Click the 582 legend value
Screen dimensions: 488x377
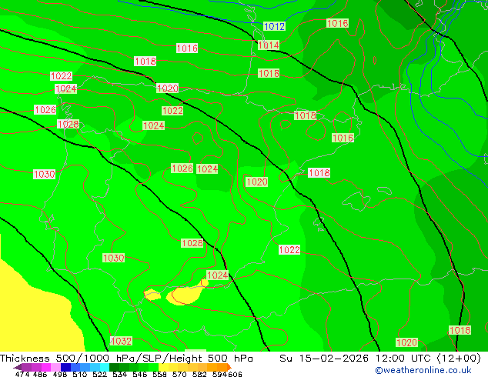199,374
